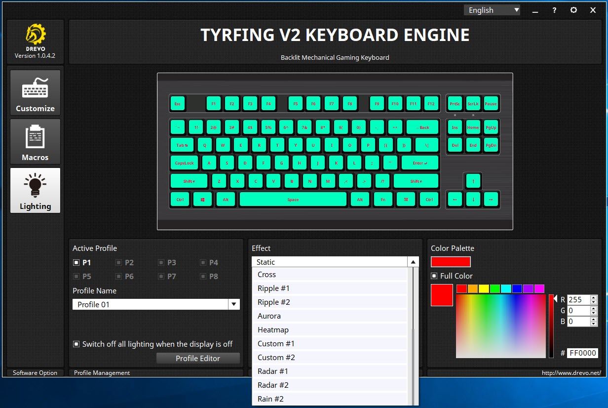This screenshot has height=408, width=608.
Task: Select the F1 key on virtual keyboard
Action: pos(214,104)
